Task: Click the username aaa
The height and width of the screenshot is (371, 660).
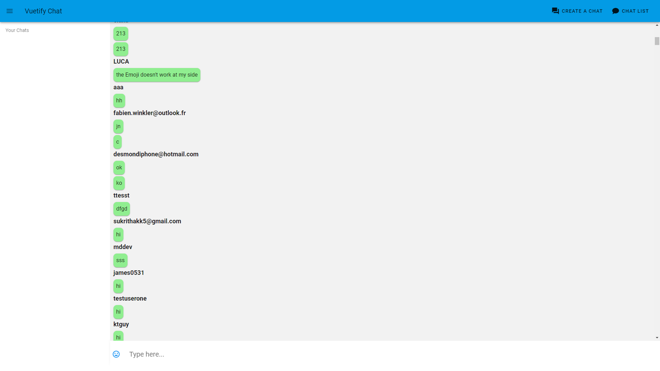Action: click(x=118, y=87)
